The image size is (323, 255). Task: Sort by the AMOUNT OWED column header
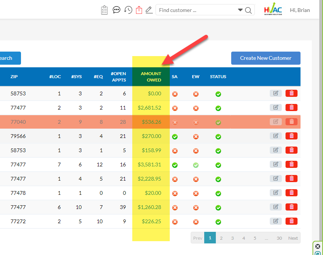pyautogui.click(x=151, y=77)
